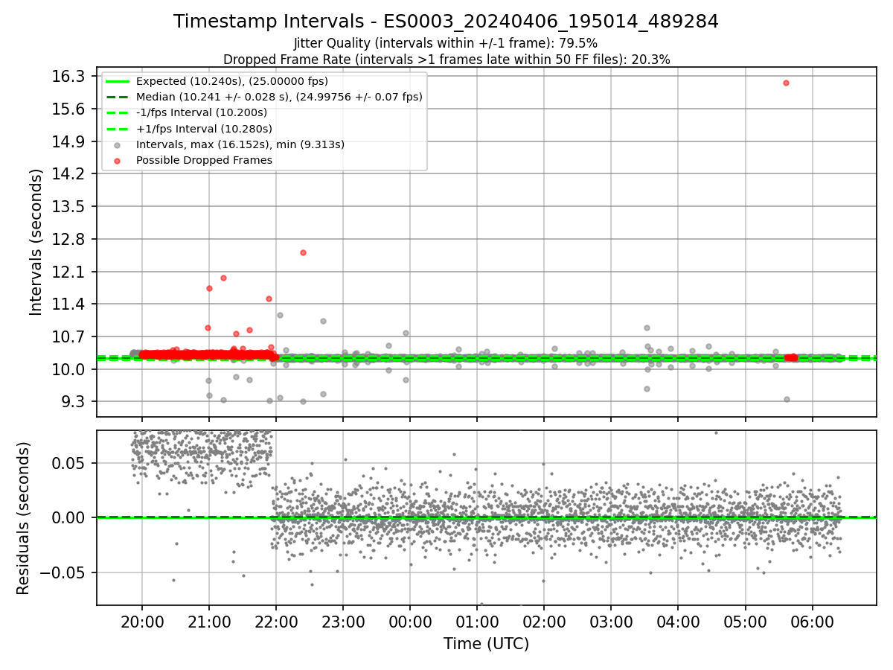This screenshot has width=893, height=670.
Task: Select legend entry '+1/fps Interval (10.280s)'
Action: pyautogui.click(x=204, y=128)
